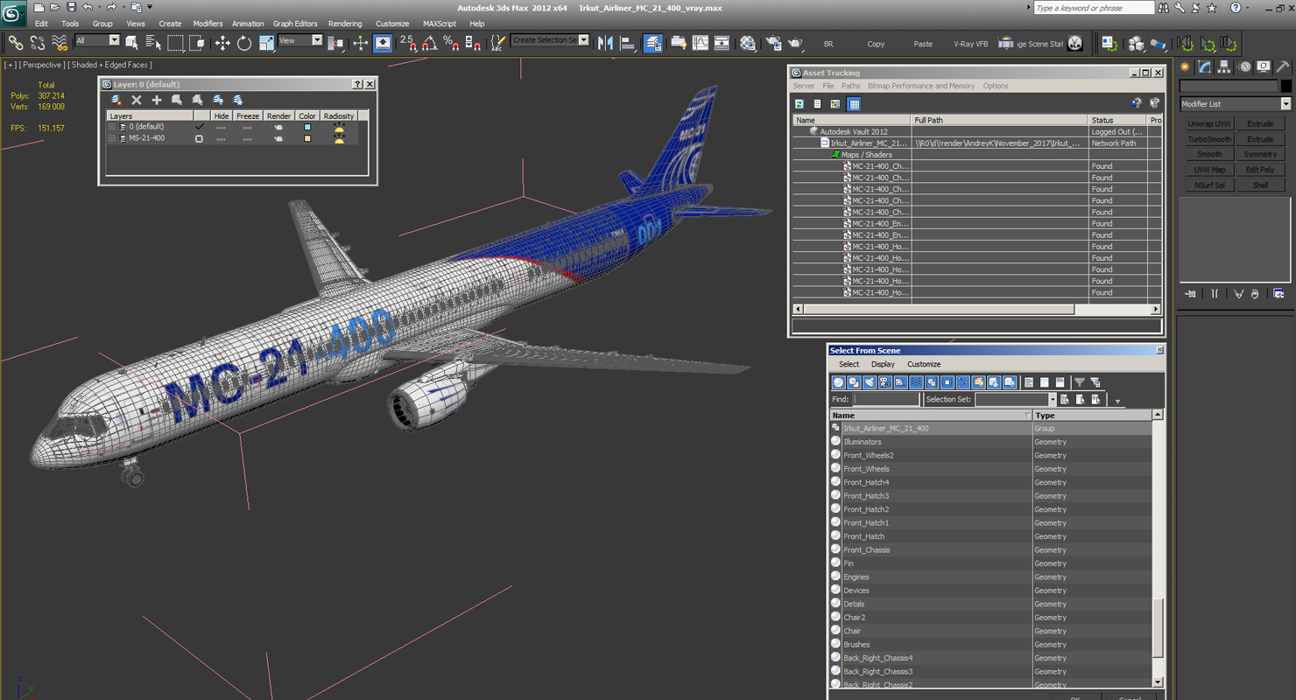This screenshot has height=700, width=1296.
Task: Open the Rendering menu
Action: (x=345, y=24)
